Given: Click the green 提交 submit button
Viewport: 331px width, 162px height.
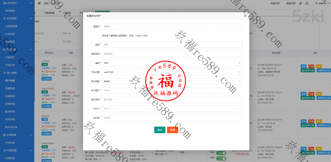Looking at the screenshot, I should (x=160, y=130).
